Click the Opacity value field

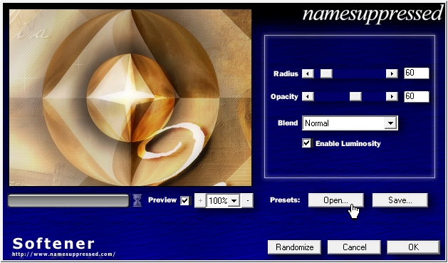(416, 97)
